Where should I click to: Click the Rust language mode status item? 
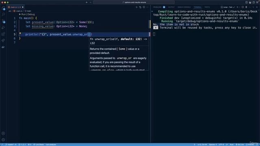point(232,144)
